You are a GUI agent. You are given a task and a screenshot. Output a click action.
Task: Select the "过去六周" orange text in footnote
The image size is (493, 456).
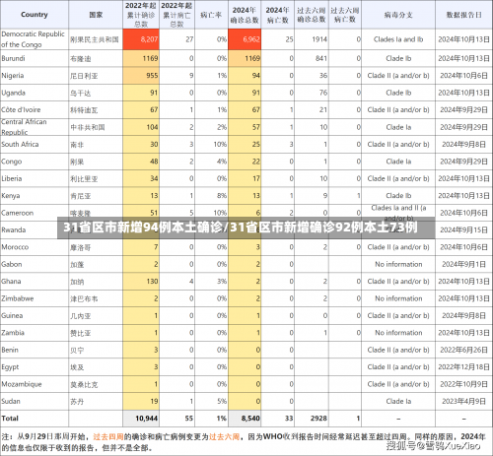pyautogui.click(x=225, y=437)
